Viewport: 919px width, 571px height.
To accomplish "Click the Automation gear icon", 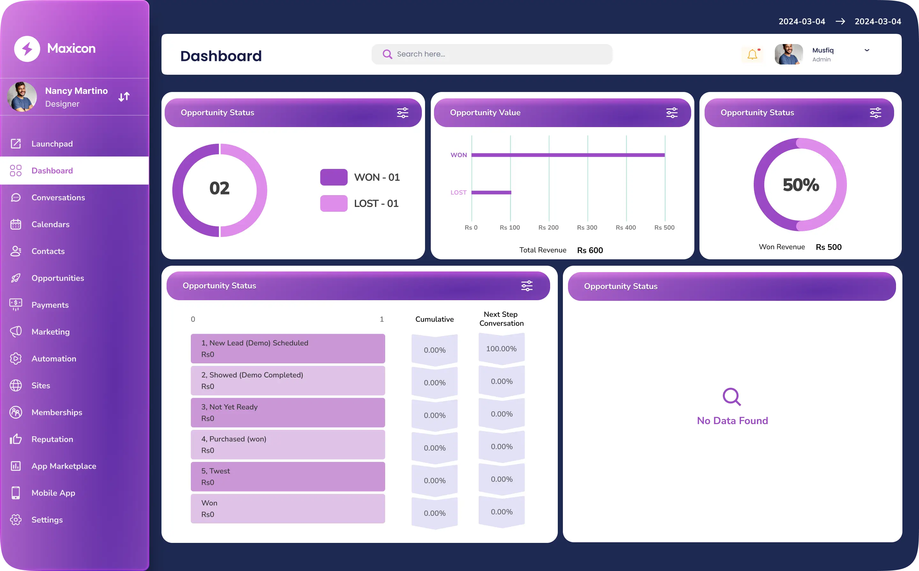I will pyautogui.click(x=16, y=358).
